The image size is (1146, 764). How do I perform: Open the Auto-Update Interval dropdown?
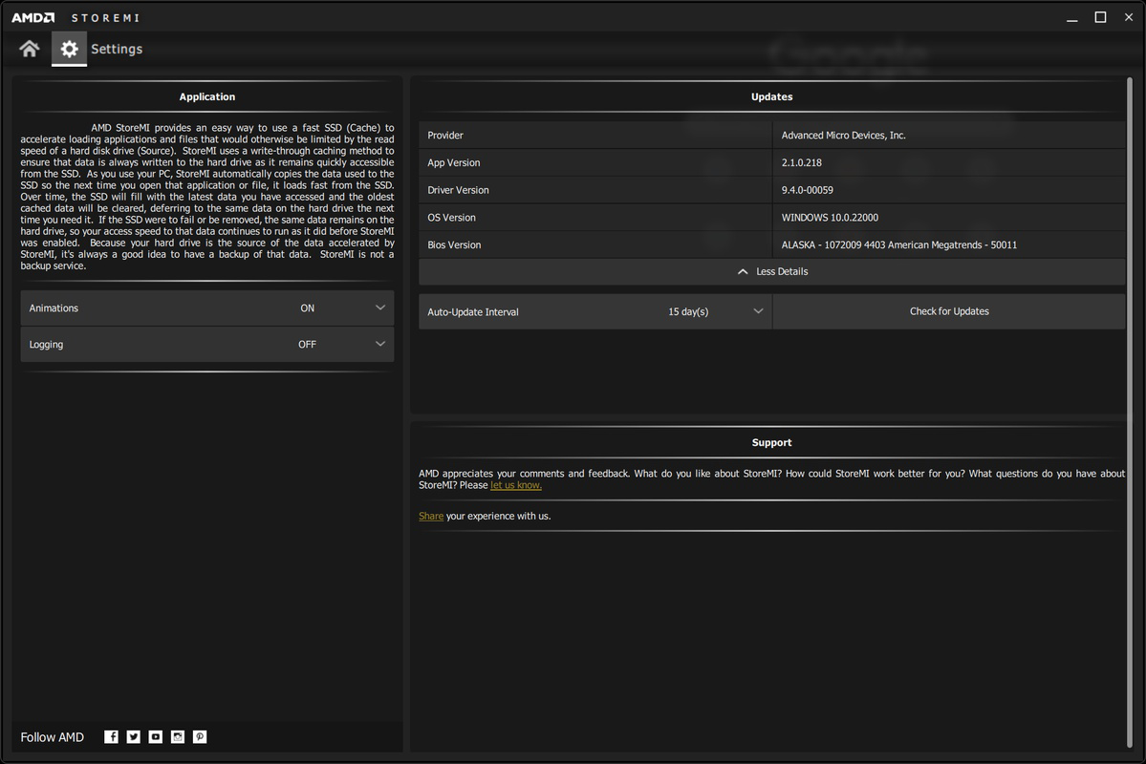595,312
